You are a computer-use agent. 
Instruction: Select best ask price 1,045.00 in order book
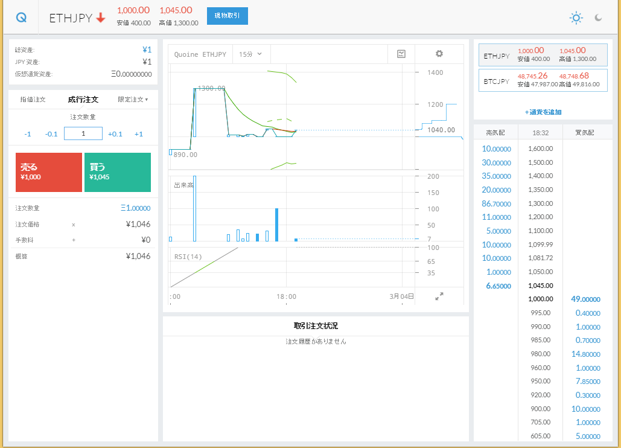(x=541, y=286)
